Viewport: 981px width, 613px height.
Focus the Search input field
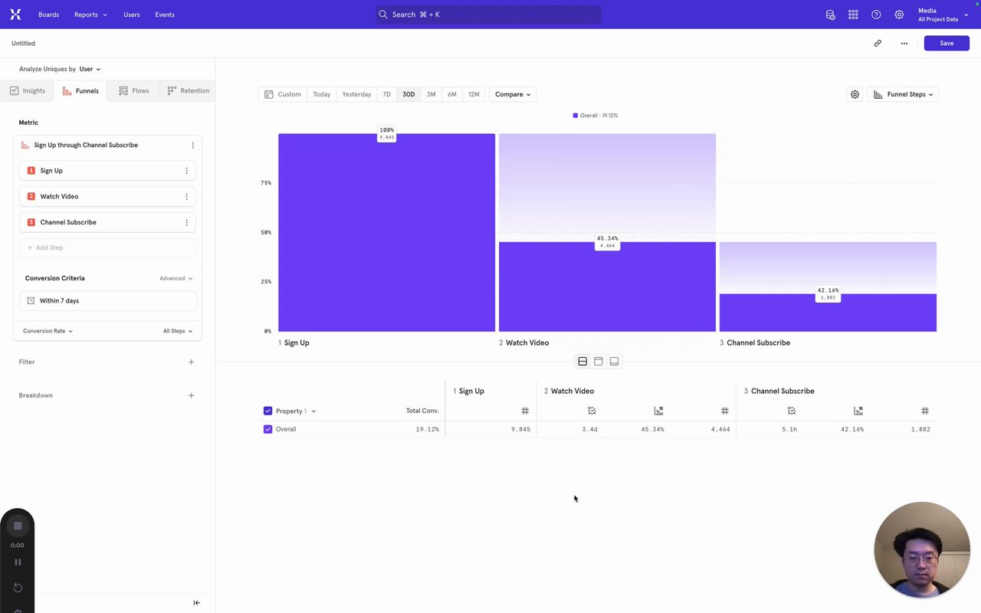(488, 15)
